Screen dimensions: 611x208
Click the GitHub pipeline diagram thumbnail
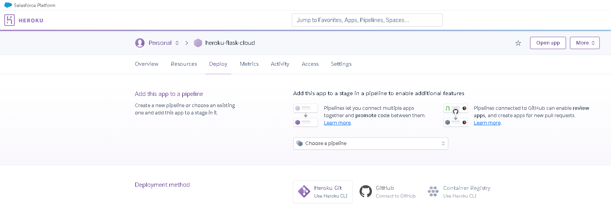coord(456,115)
